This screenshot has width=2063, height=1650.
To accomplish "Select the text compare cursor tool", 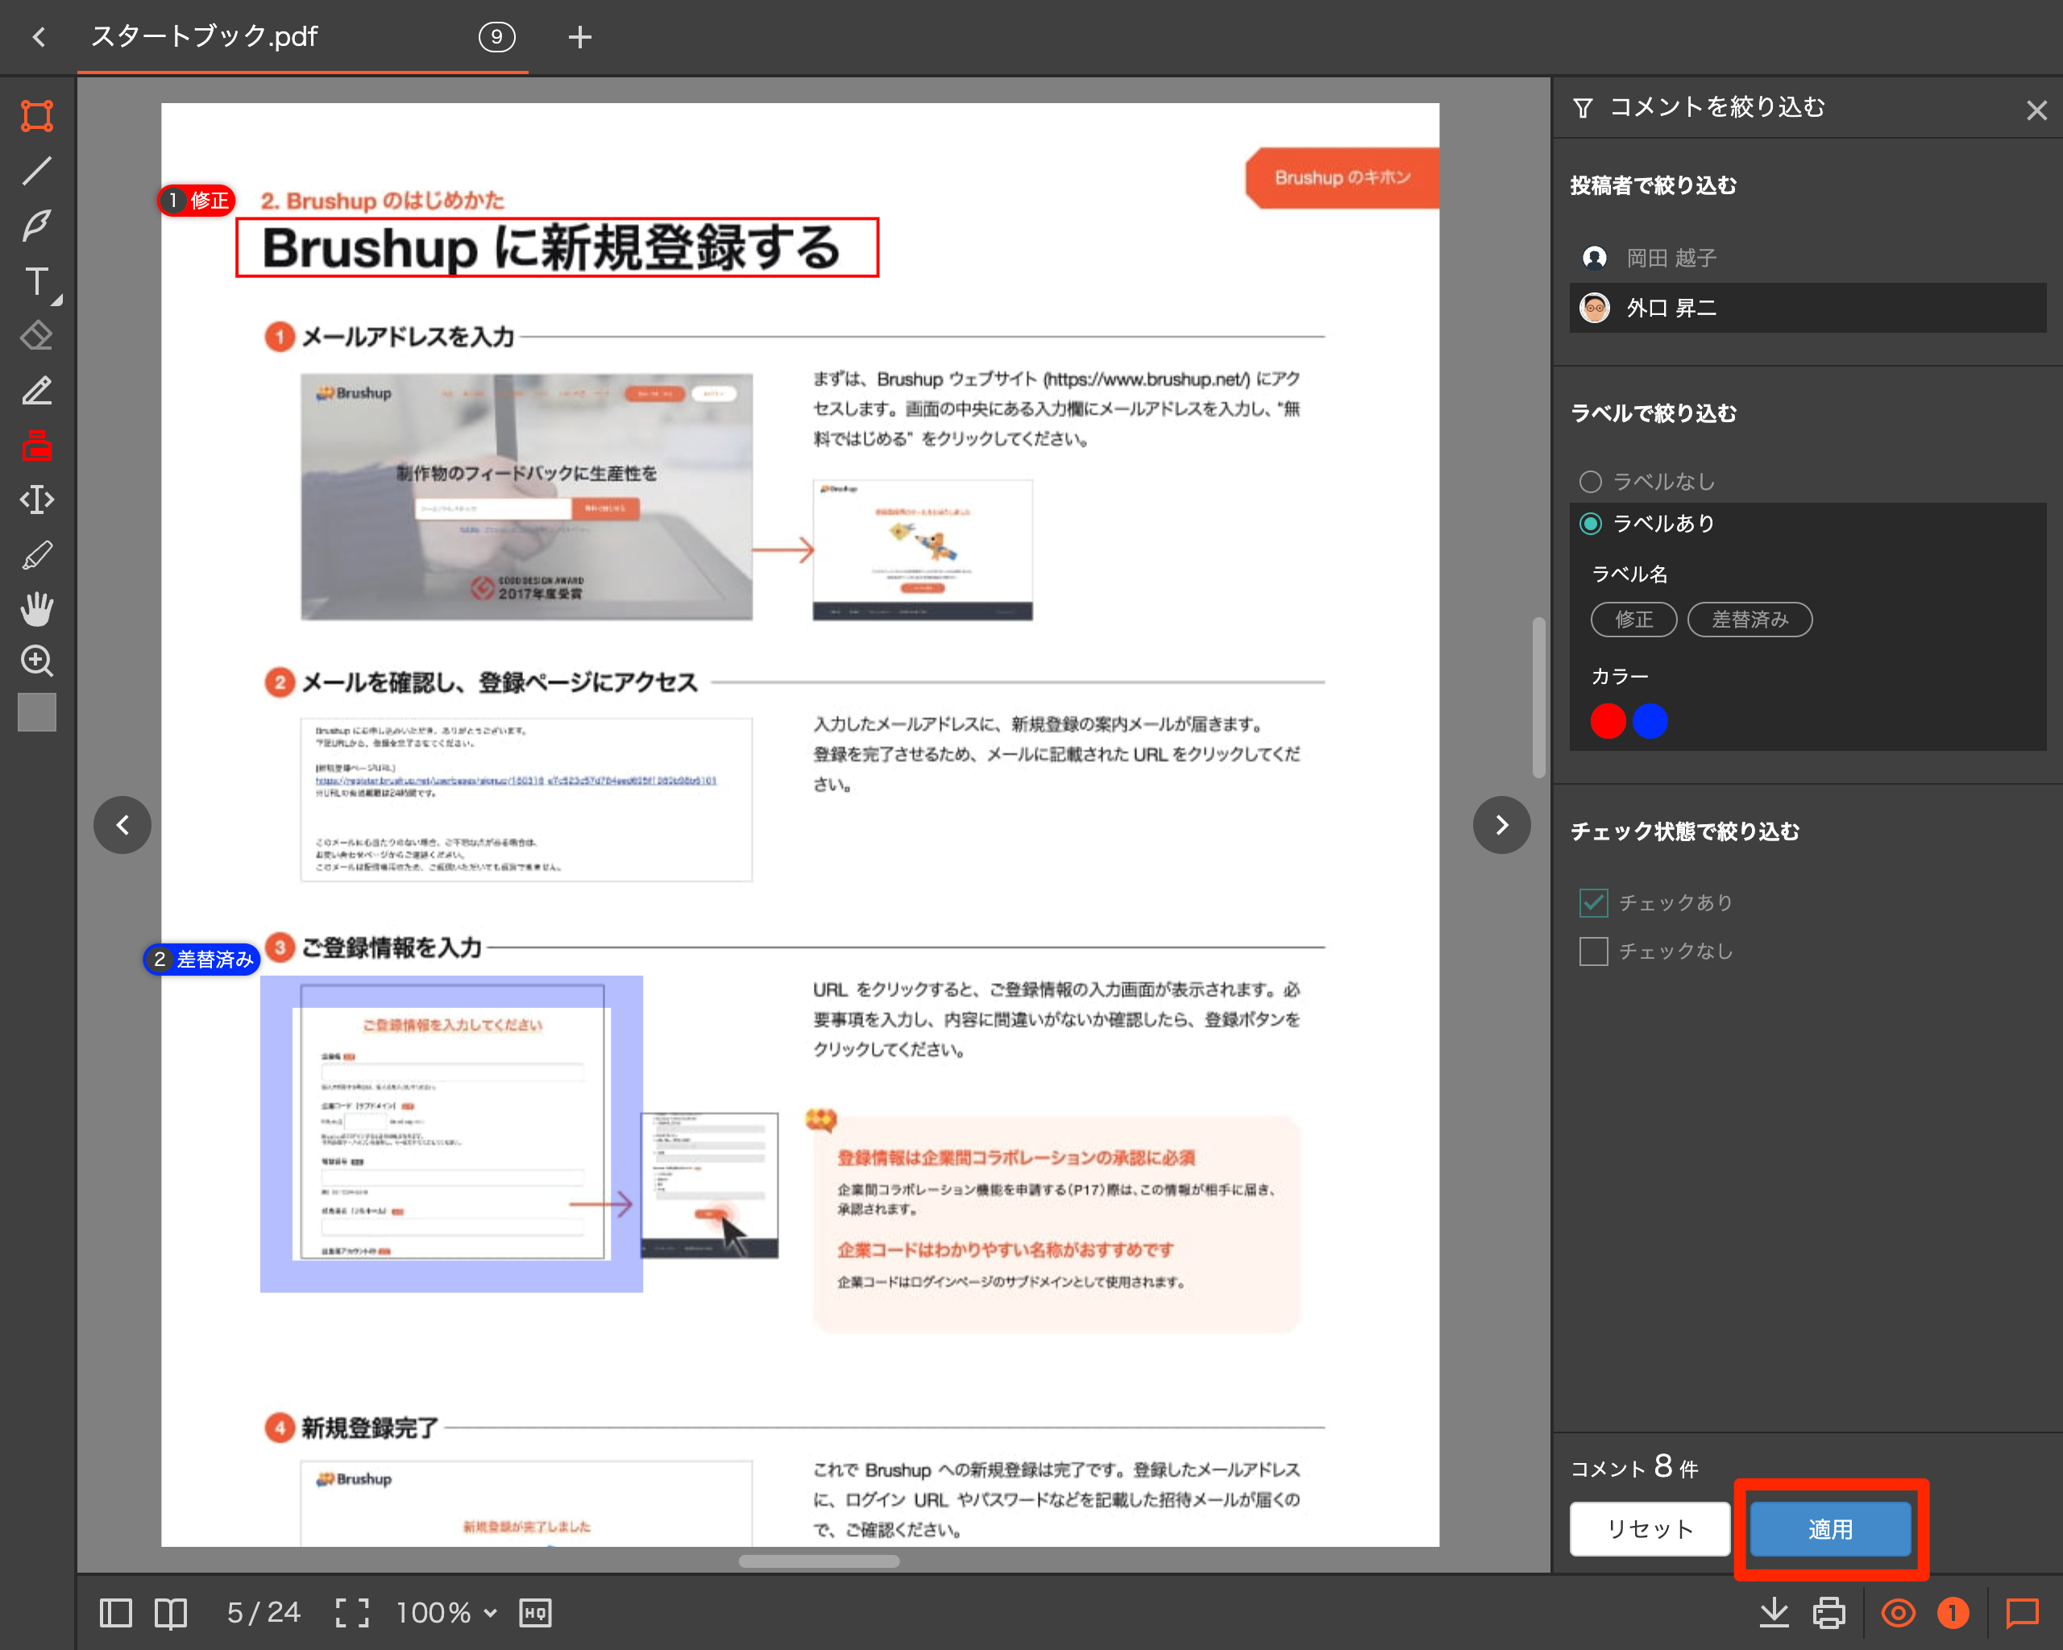I will [x=37, y=500].
